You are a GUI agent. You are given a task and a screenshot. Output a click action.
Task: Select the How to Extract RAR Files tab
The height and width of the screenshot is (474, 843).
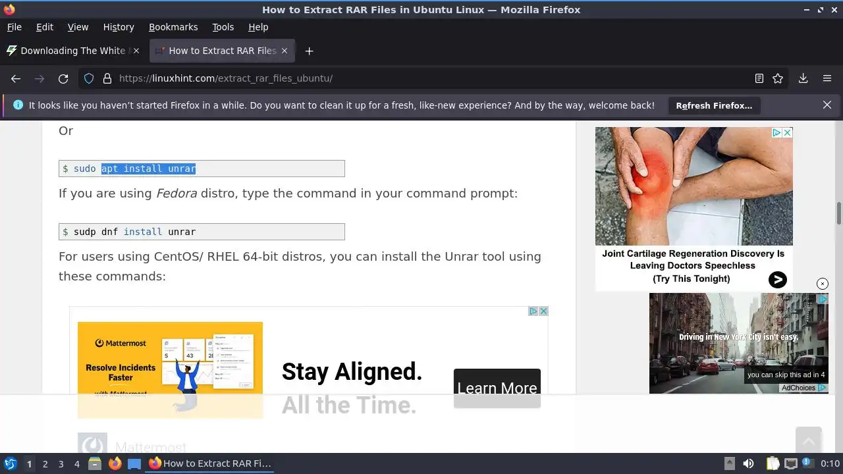(x=222, y=51)
